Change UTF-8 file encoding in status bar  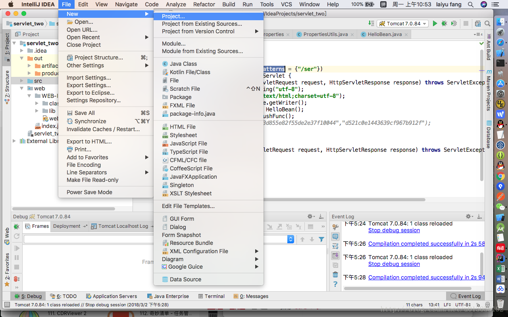(464, 305)
